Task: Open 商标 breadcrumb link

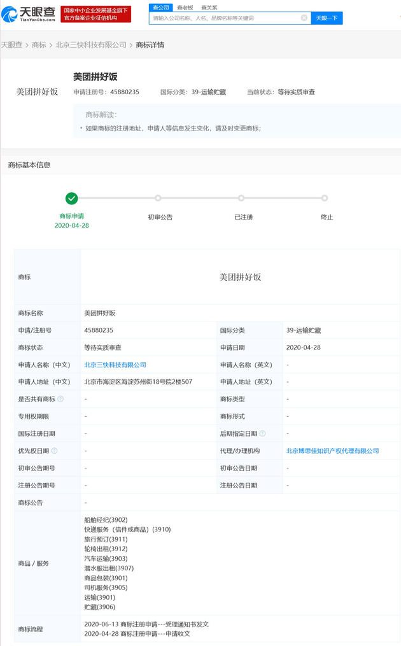Action: point(39,45)
